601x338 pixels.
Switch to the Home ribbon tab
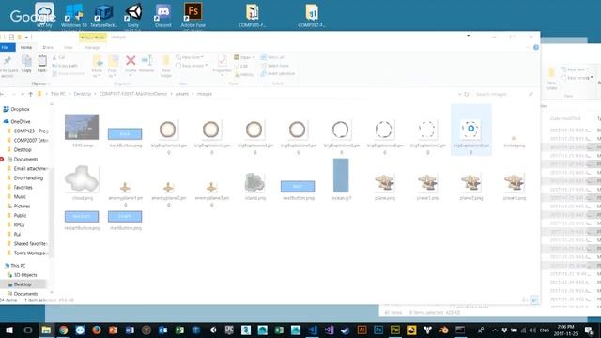click(x=26, y=47)
